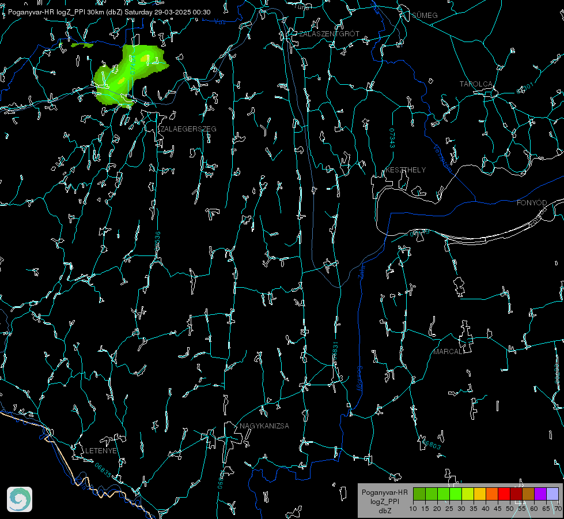Click the ZALASZENTGRÓT city label

[330, 34]
